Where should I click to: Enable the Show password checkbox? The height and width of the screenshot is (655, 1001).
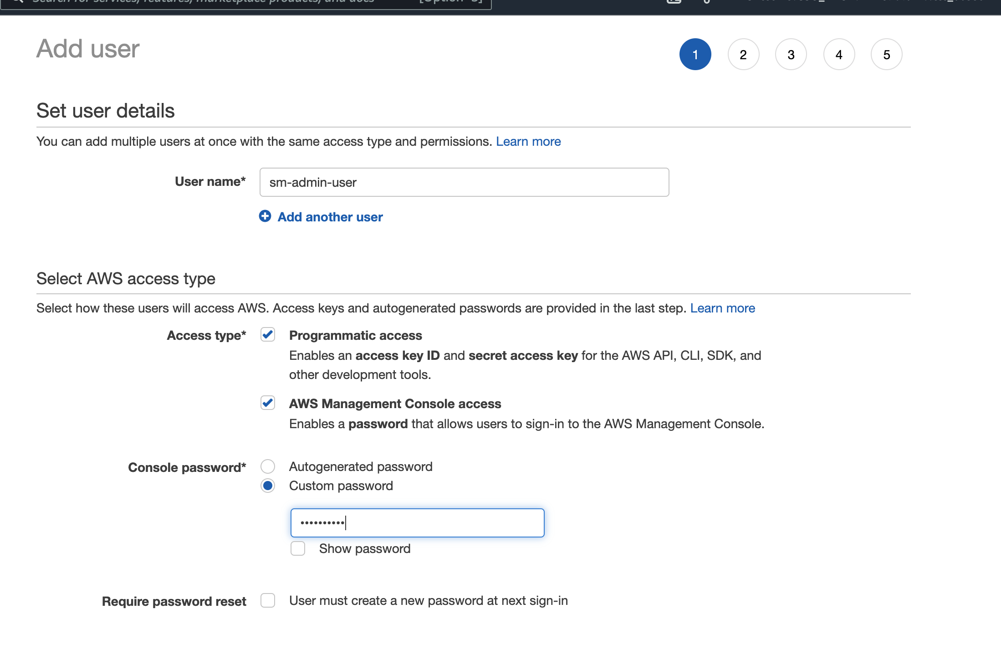click(298, 548)
